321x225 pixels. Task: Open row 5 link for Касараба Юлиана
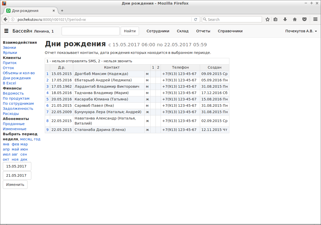tap(47, 99)
